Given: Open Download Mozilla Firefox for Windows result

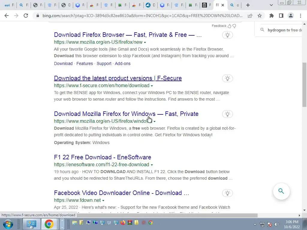Looking at the screenshot, I should pos(126,114).
